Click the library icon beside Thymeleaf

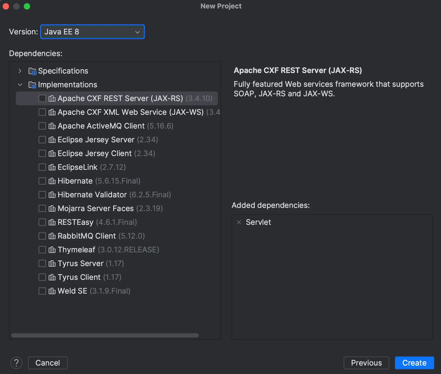point(52,250)
